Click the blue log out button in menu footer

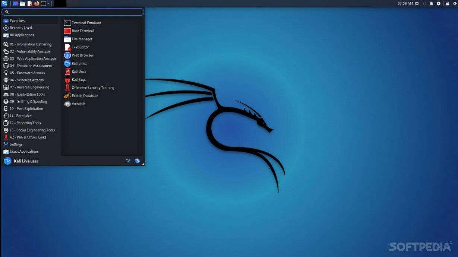pyautogui.click(x=137, y=161)
